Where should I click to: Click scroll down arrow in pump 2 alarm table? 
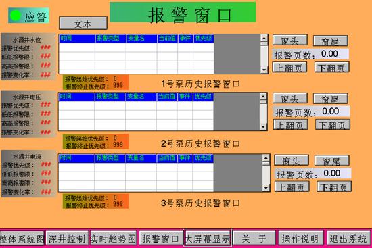click(x=263, y=127)
